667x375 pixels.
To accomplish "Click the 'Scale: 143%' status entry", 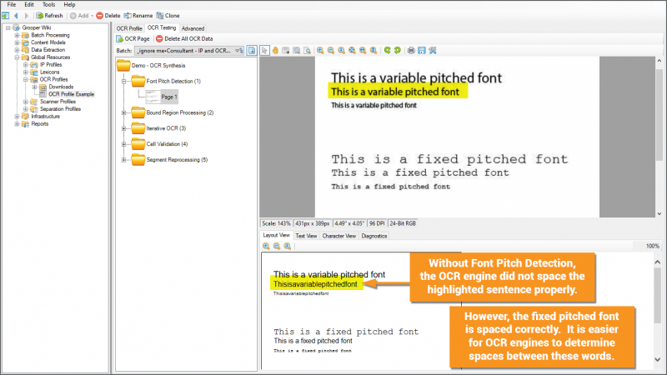I will [277, 223].
